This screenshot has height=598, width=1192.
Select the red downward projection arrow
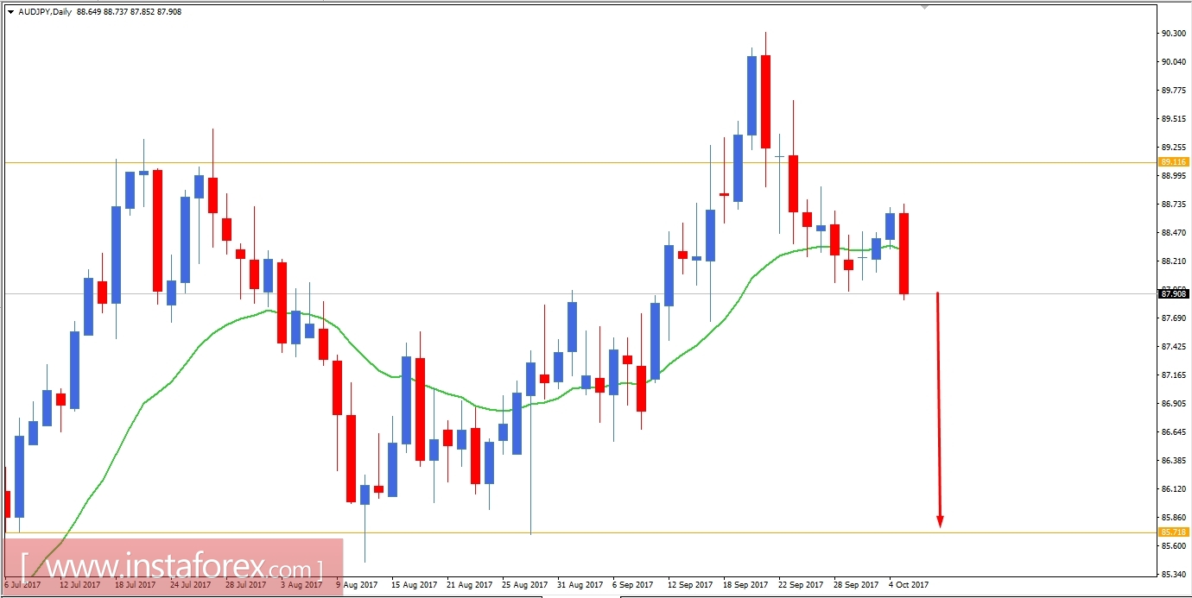click(x=938, y=406)
